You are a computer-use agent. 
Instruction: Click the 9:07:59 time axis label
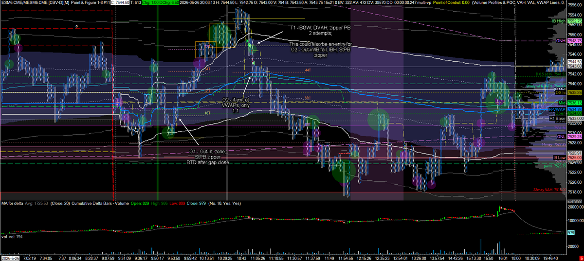click(107, 258)
